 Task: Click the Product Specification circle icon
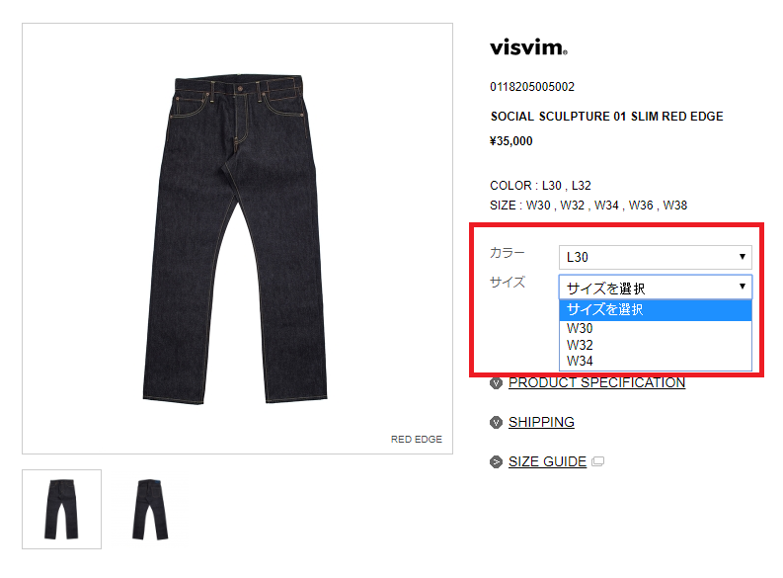click(496, 383)
